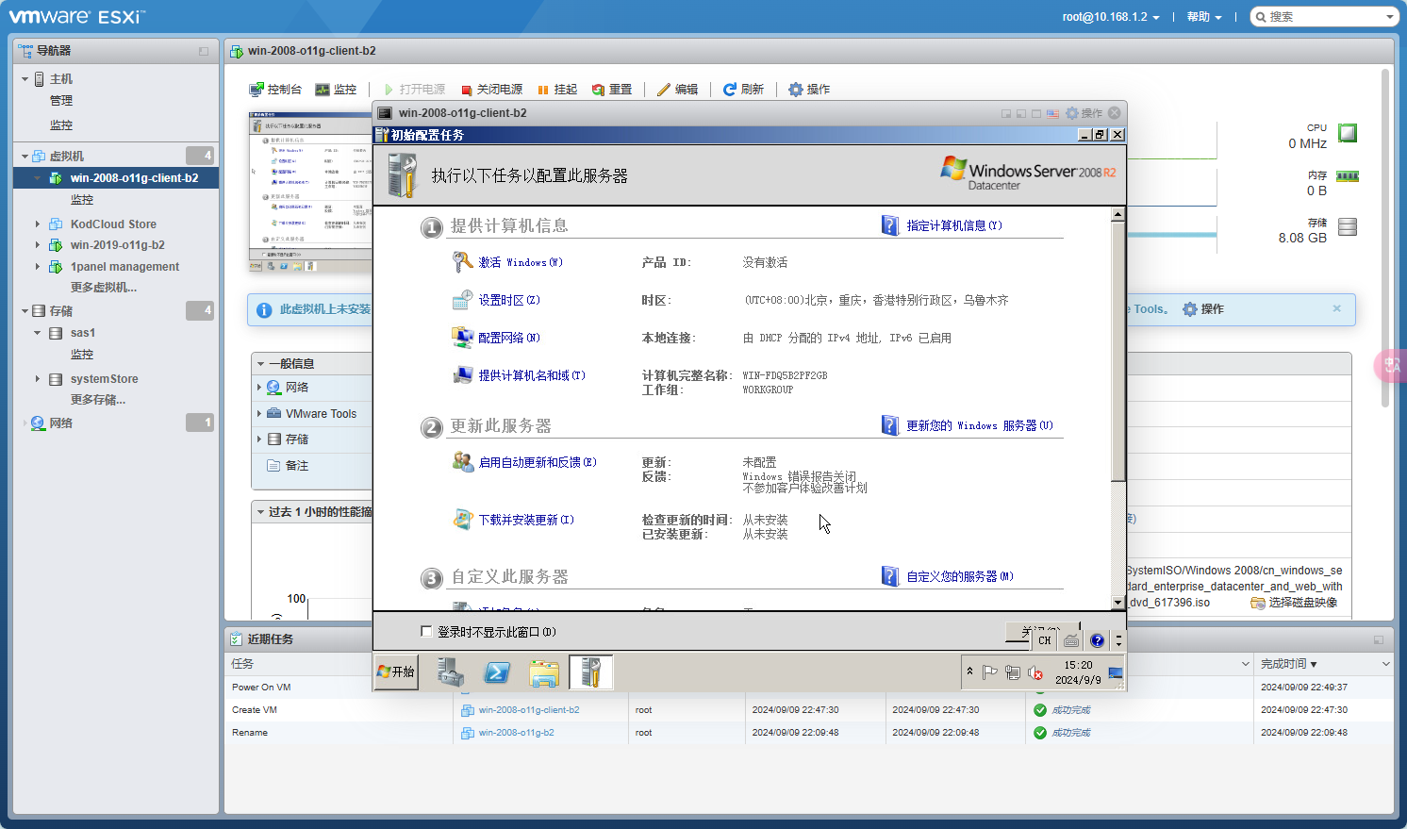
Task: Dismiss the VMware Tools info banner
Action: coord(1336,308)
